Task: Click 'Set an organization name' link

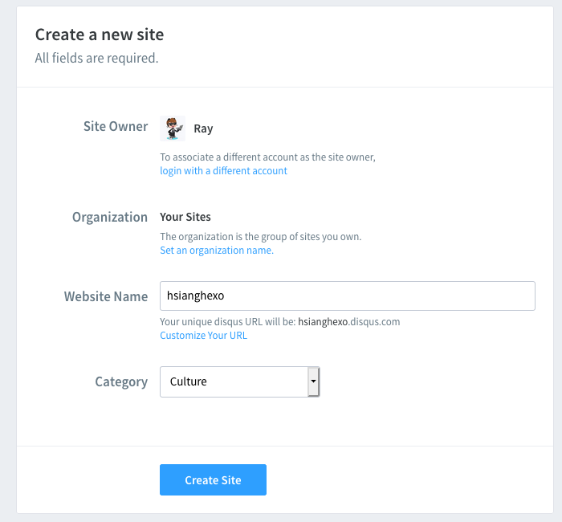Action: [x=216, y=251]
